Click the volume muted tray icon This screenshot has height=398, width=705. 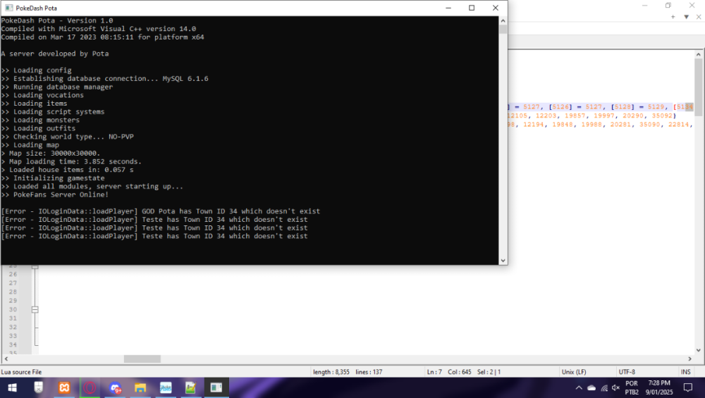click(615, 387)
